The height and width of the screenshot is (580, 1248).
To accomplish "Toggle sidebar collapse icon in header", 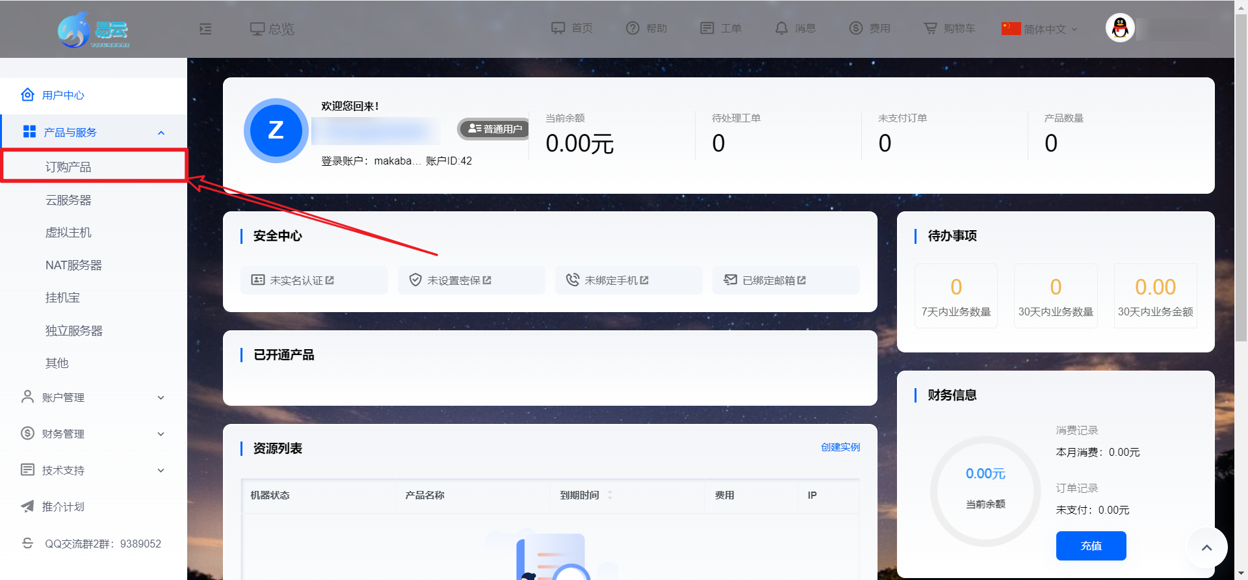I will click(x=205, y=29).
